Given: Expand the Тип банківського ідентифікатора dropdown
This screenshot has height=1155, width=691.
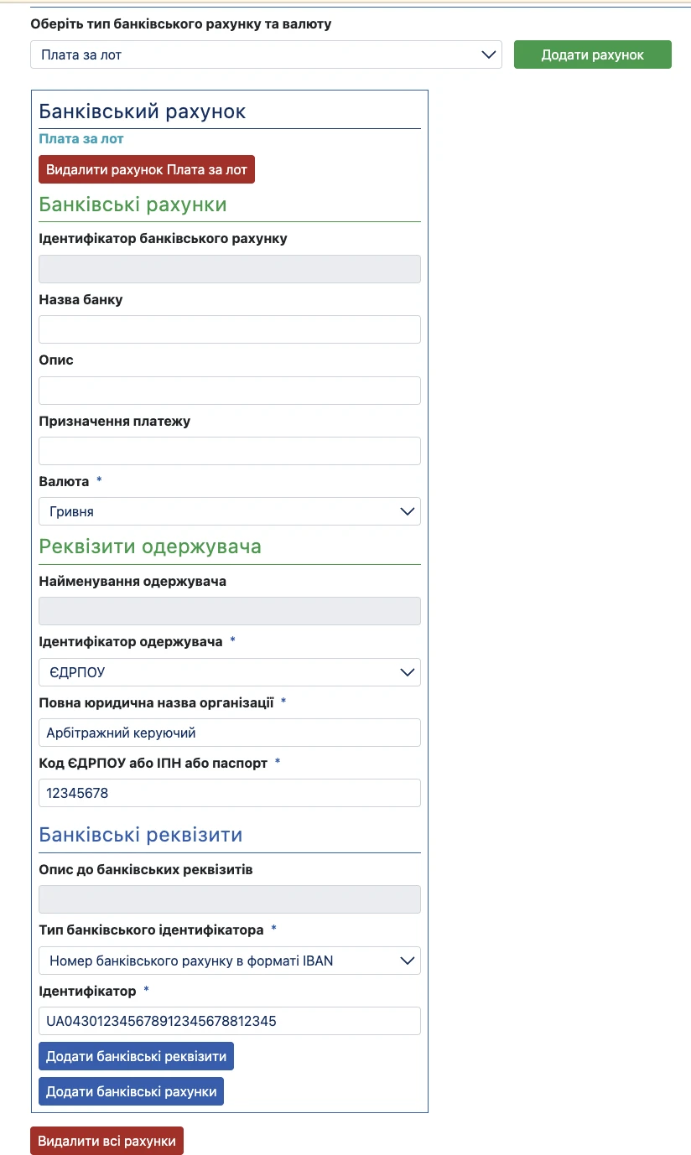Looking at the screenshot, I should click(230, 961).
